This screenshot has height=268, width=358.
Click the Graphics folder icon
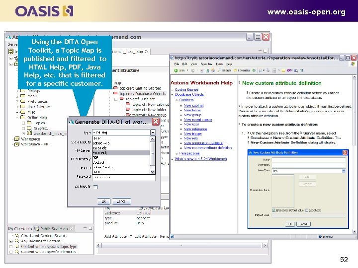tap(29, 128)
